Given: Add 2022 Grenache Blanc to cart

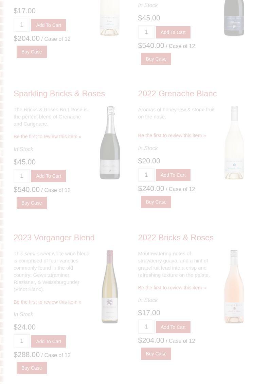Looking at the screenshot, I should [173, 175].
